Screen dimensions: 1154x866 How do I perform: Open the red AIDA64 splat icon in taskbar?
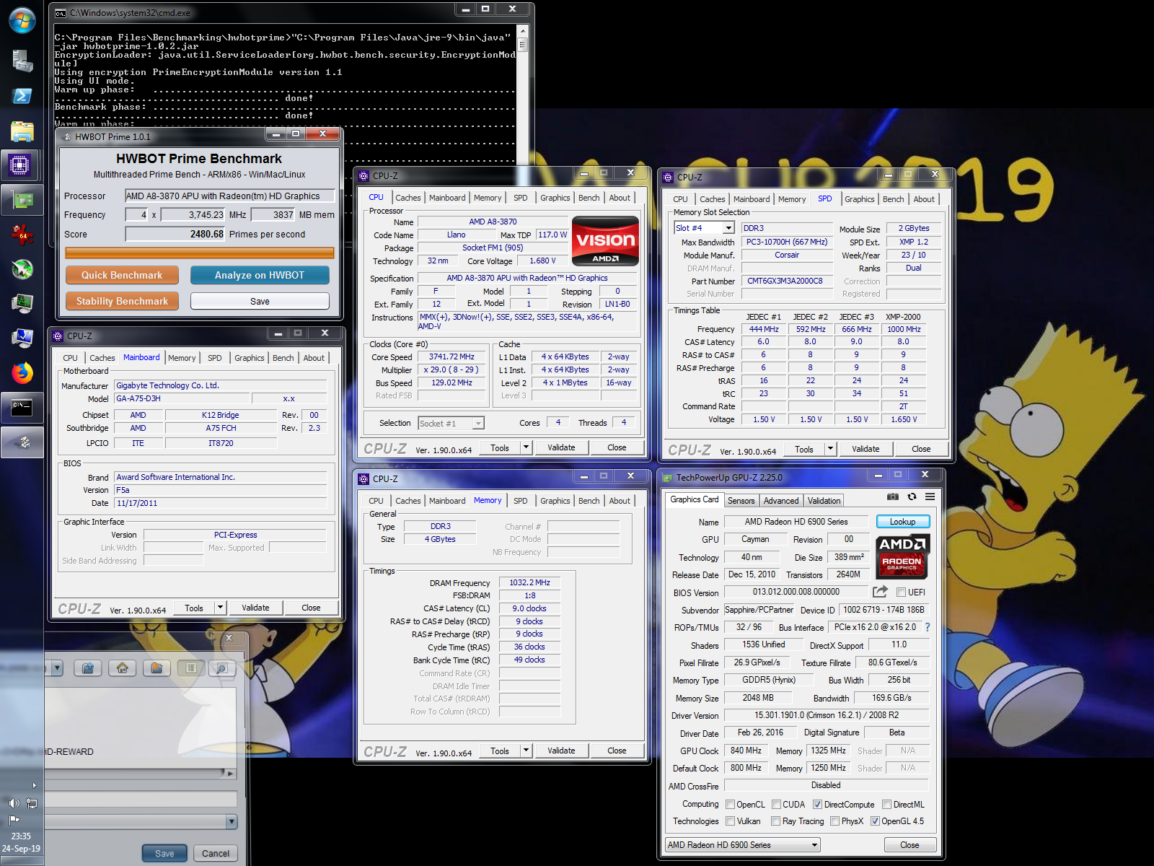click(22, 235)
